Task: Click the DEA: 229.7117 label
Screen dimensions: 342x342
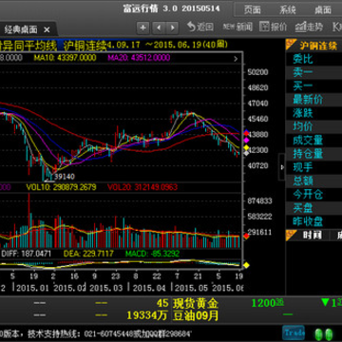Action: (x=88, y=254)
